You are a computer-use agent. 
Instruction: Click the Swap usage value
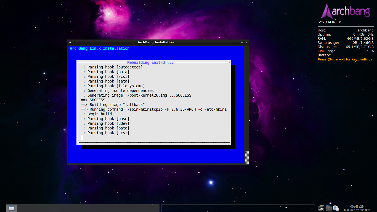(363, 43)
